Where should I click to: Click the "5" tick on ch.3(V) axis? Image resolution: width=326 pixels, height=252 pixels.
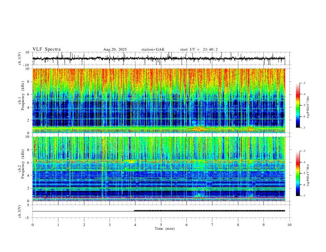point(29,205)
